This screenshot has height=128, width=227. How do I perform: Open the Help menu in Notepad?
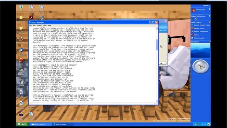[50, 26]
